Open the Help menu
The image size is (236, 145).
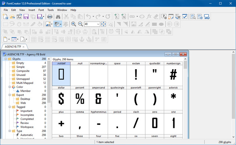[x=73, y=10]
